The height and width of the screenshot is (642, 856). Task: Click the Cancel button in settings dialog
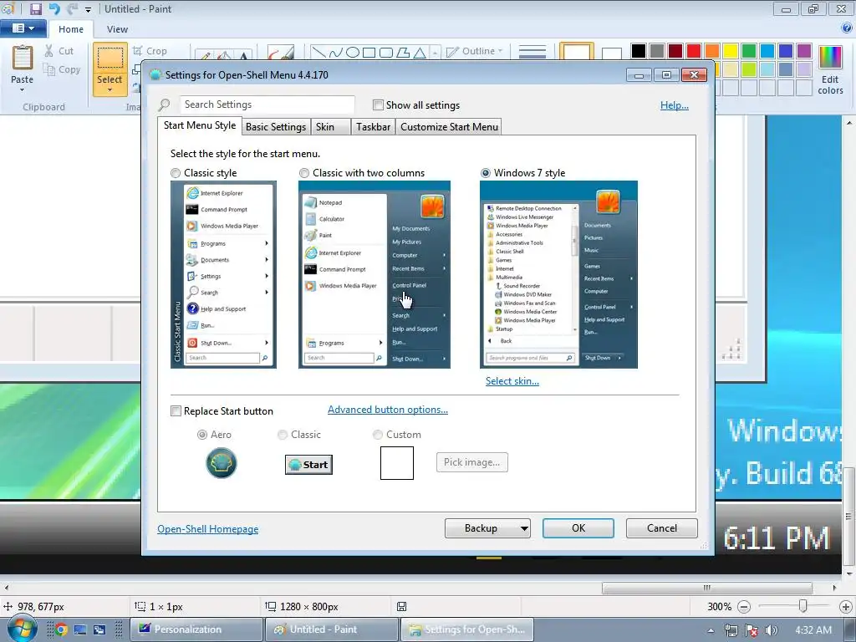pyautogui.click(x=662, y=528)
